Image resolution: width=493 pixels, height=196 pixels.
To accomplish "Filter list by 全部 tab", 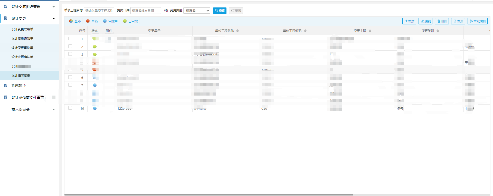I will pos(75,21).
